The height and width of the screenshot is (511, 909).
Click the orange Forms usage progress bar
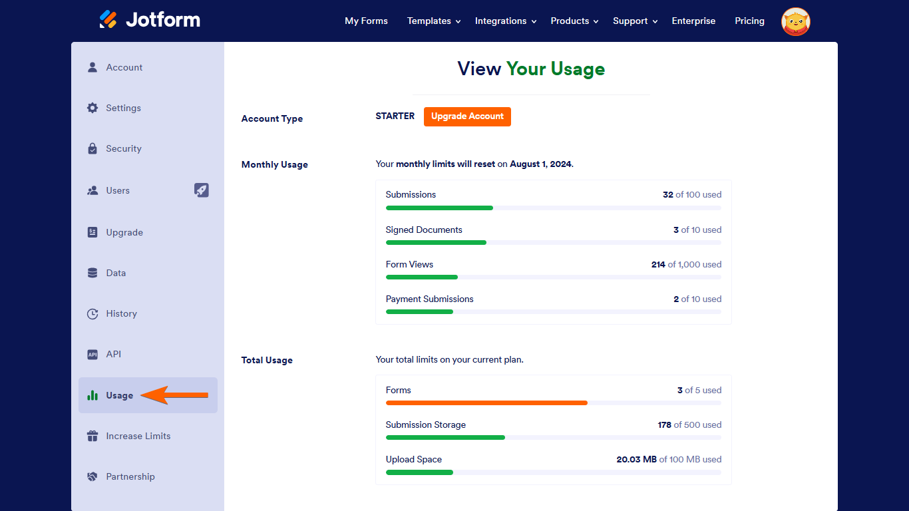coord(486,403)
